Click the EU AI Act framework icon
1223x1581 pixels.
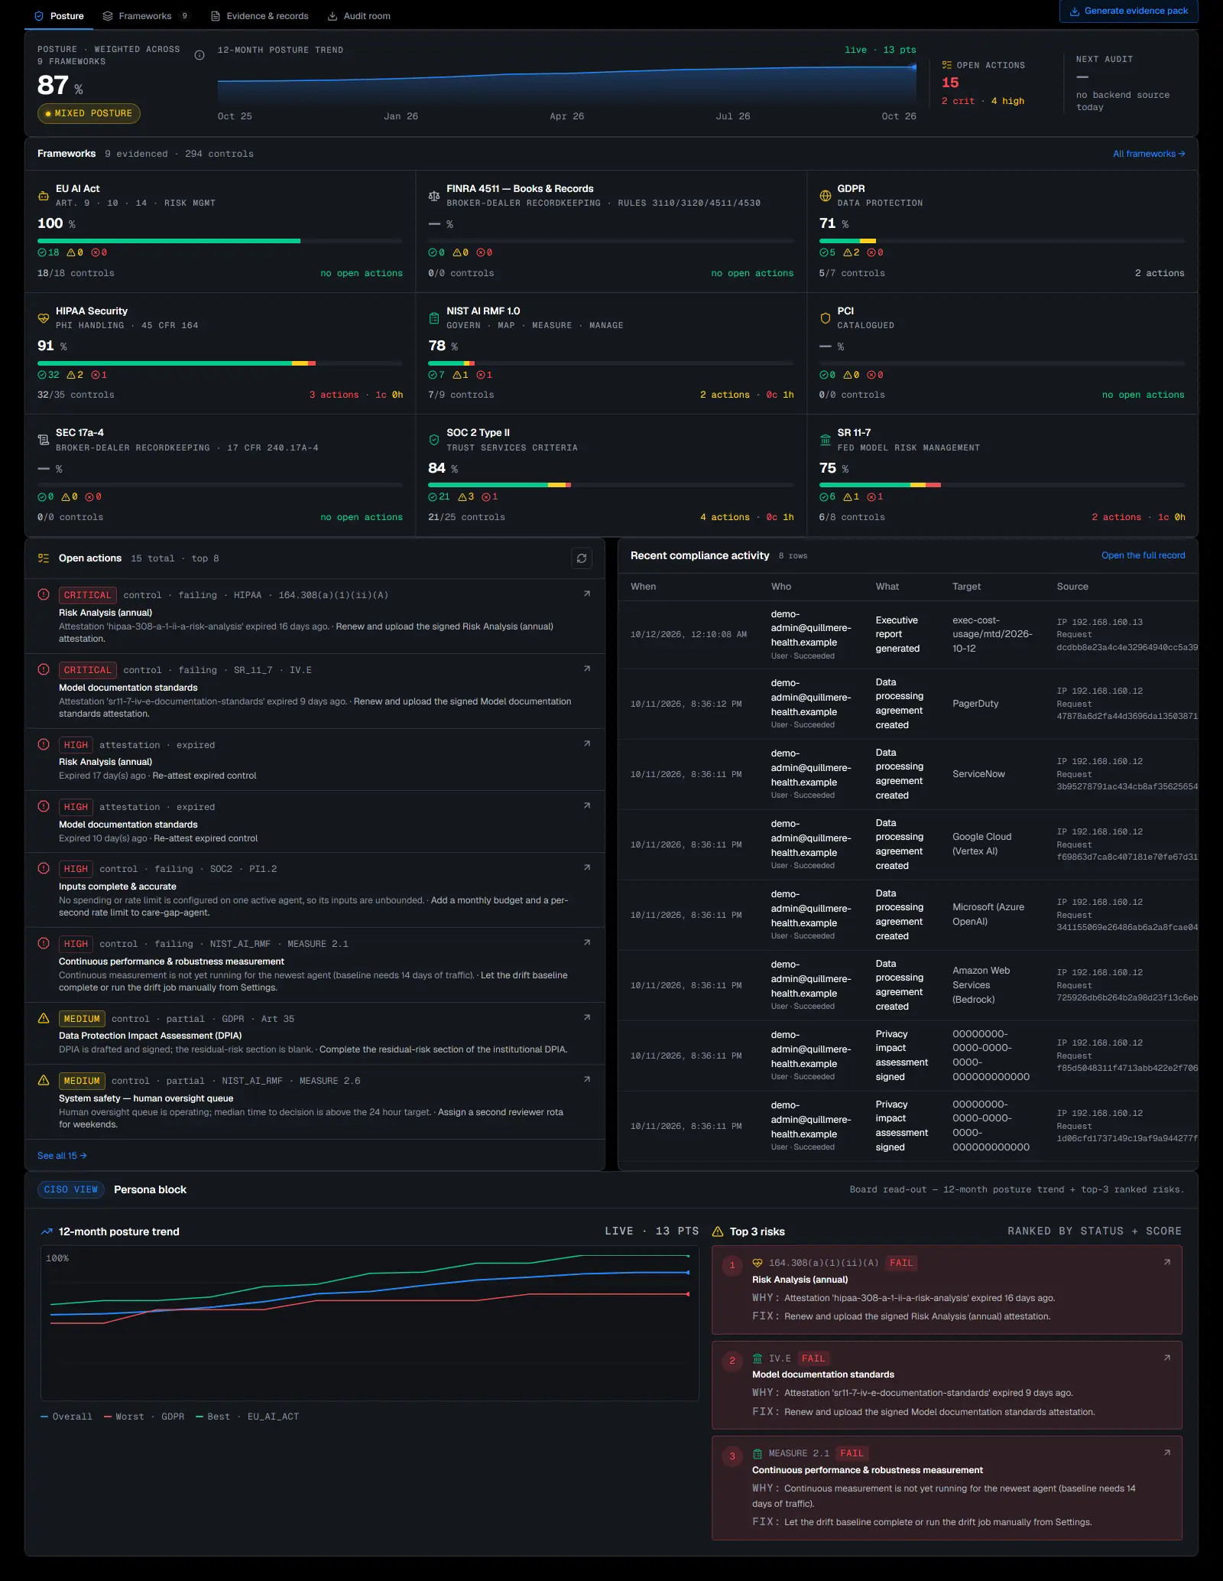point(44,196)
